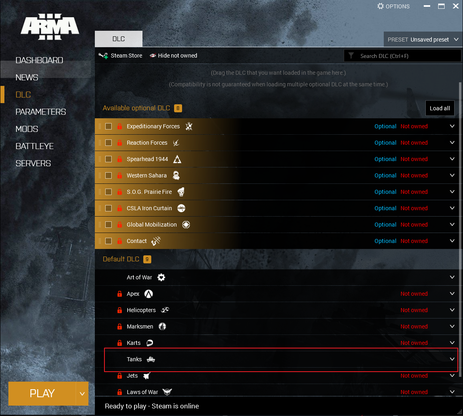Expand the Reaction Forces DLC details

(x=452, y=143)
